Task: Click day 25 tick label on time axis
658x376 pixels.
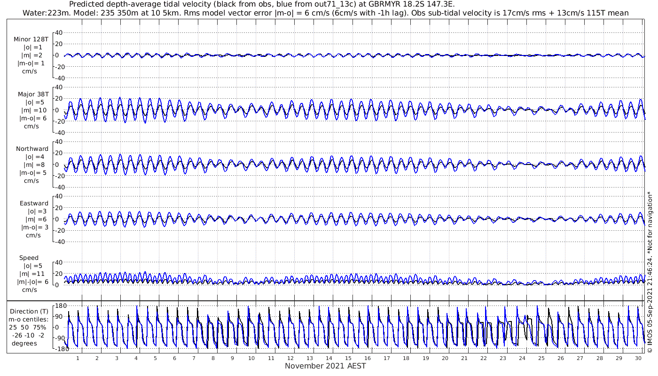Action: point(541,358)
